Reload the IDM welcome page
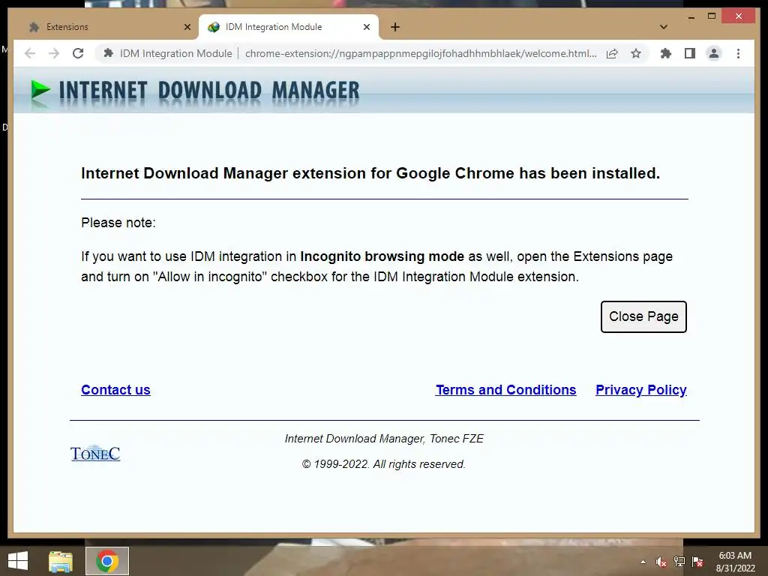Viewport: 768px width, 576px height. 78,53
